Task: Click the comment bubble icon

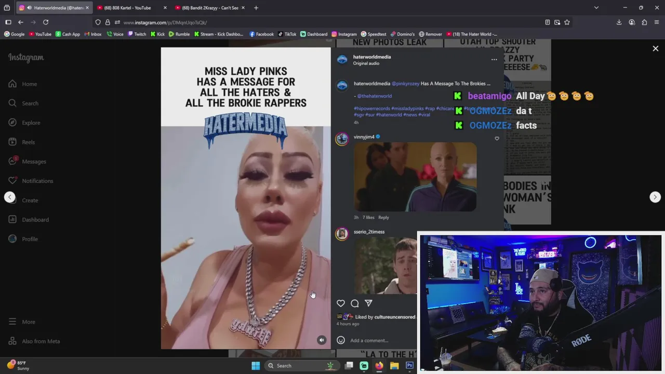Action: pyautogui.click(x=355, y=303)
